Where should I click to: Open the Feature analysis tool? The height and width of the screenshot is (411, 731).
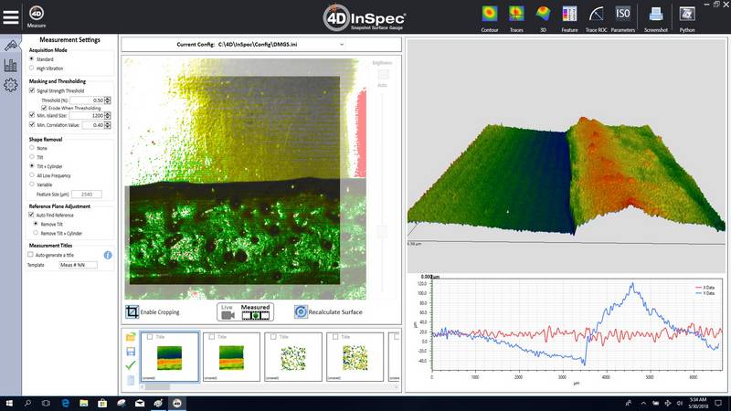click(x=569, y=18)
